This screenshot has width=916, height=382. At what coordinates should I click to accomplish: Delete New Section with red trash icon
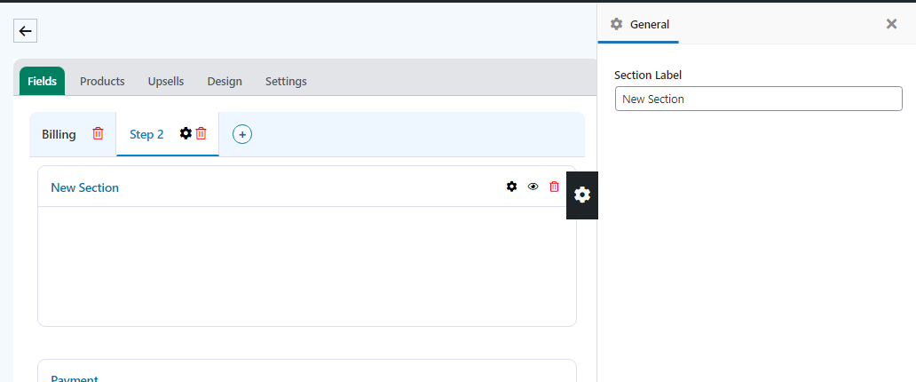pyautogui.click(x=555, y=187)
